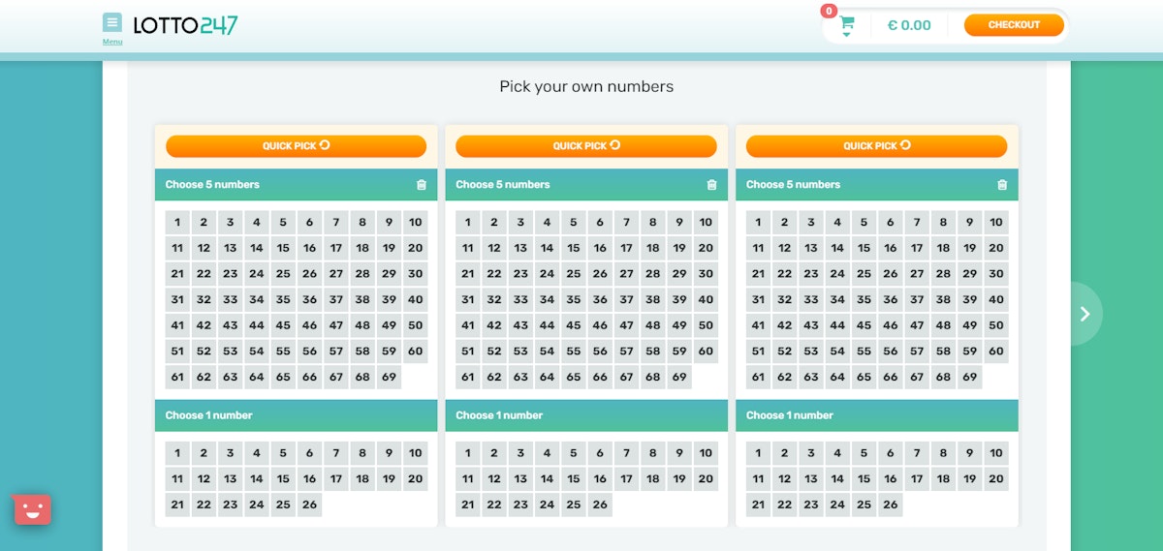
Task: Click the Menu text link
Action: [112, 42]
